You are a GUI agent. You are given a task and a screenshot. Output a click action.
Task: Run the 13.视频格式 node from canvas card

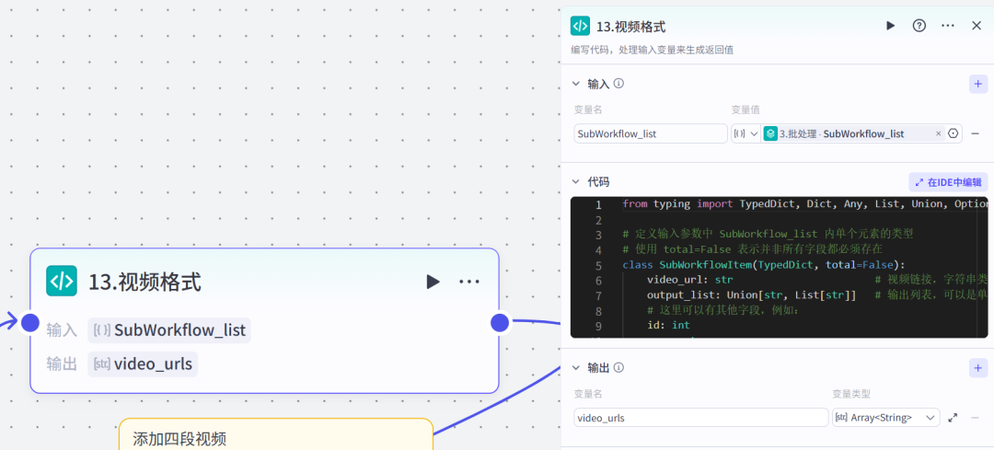(x=433, y=282)
